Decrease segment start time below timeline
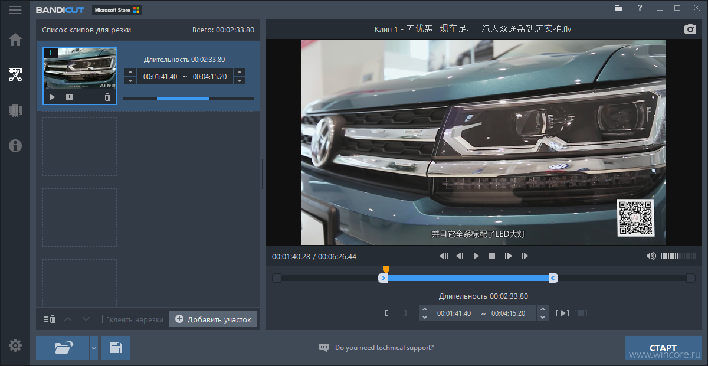Screen dimensions: 708x366 point(425,317)
